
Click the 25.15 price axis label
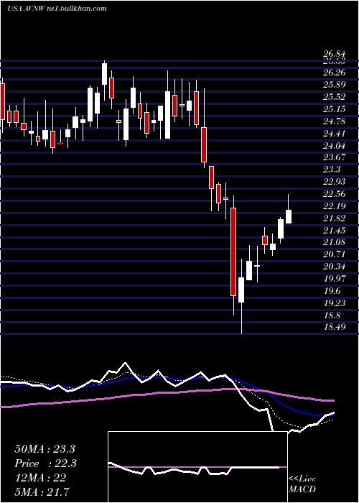coord(334,109)
